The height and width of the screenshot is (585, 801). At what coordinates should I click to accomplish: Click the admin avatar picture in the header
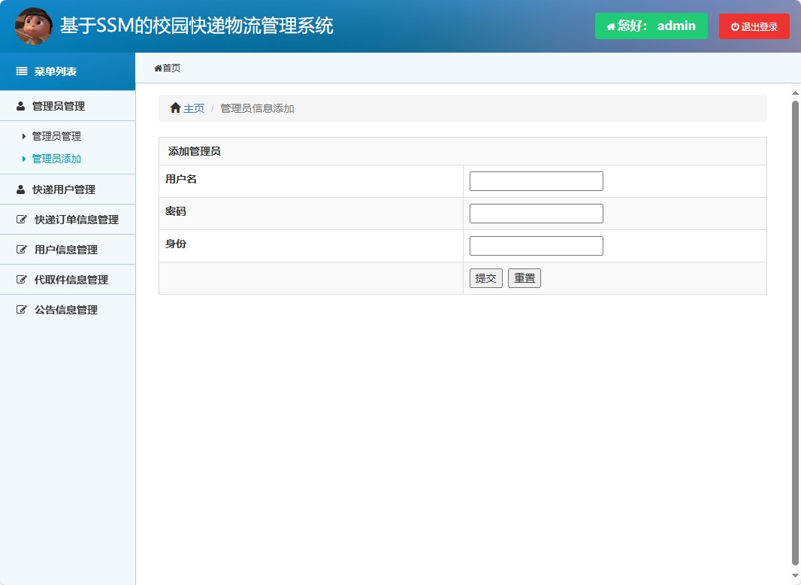pyautogui.click(x=33, y=26)
